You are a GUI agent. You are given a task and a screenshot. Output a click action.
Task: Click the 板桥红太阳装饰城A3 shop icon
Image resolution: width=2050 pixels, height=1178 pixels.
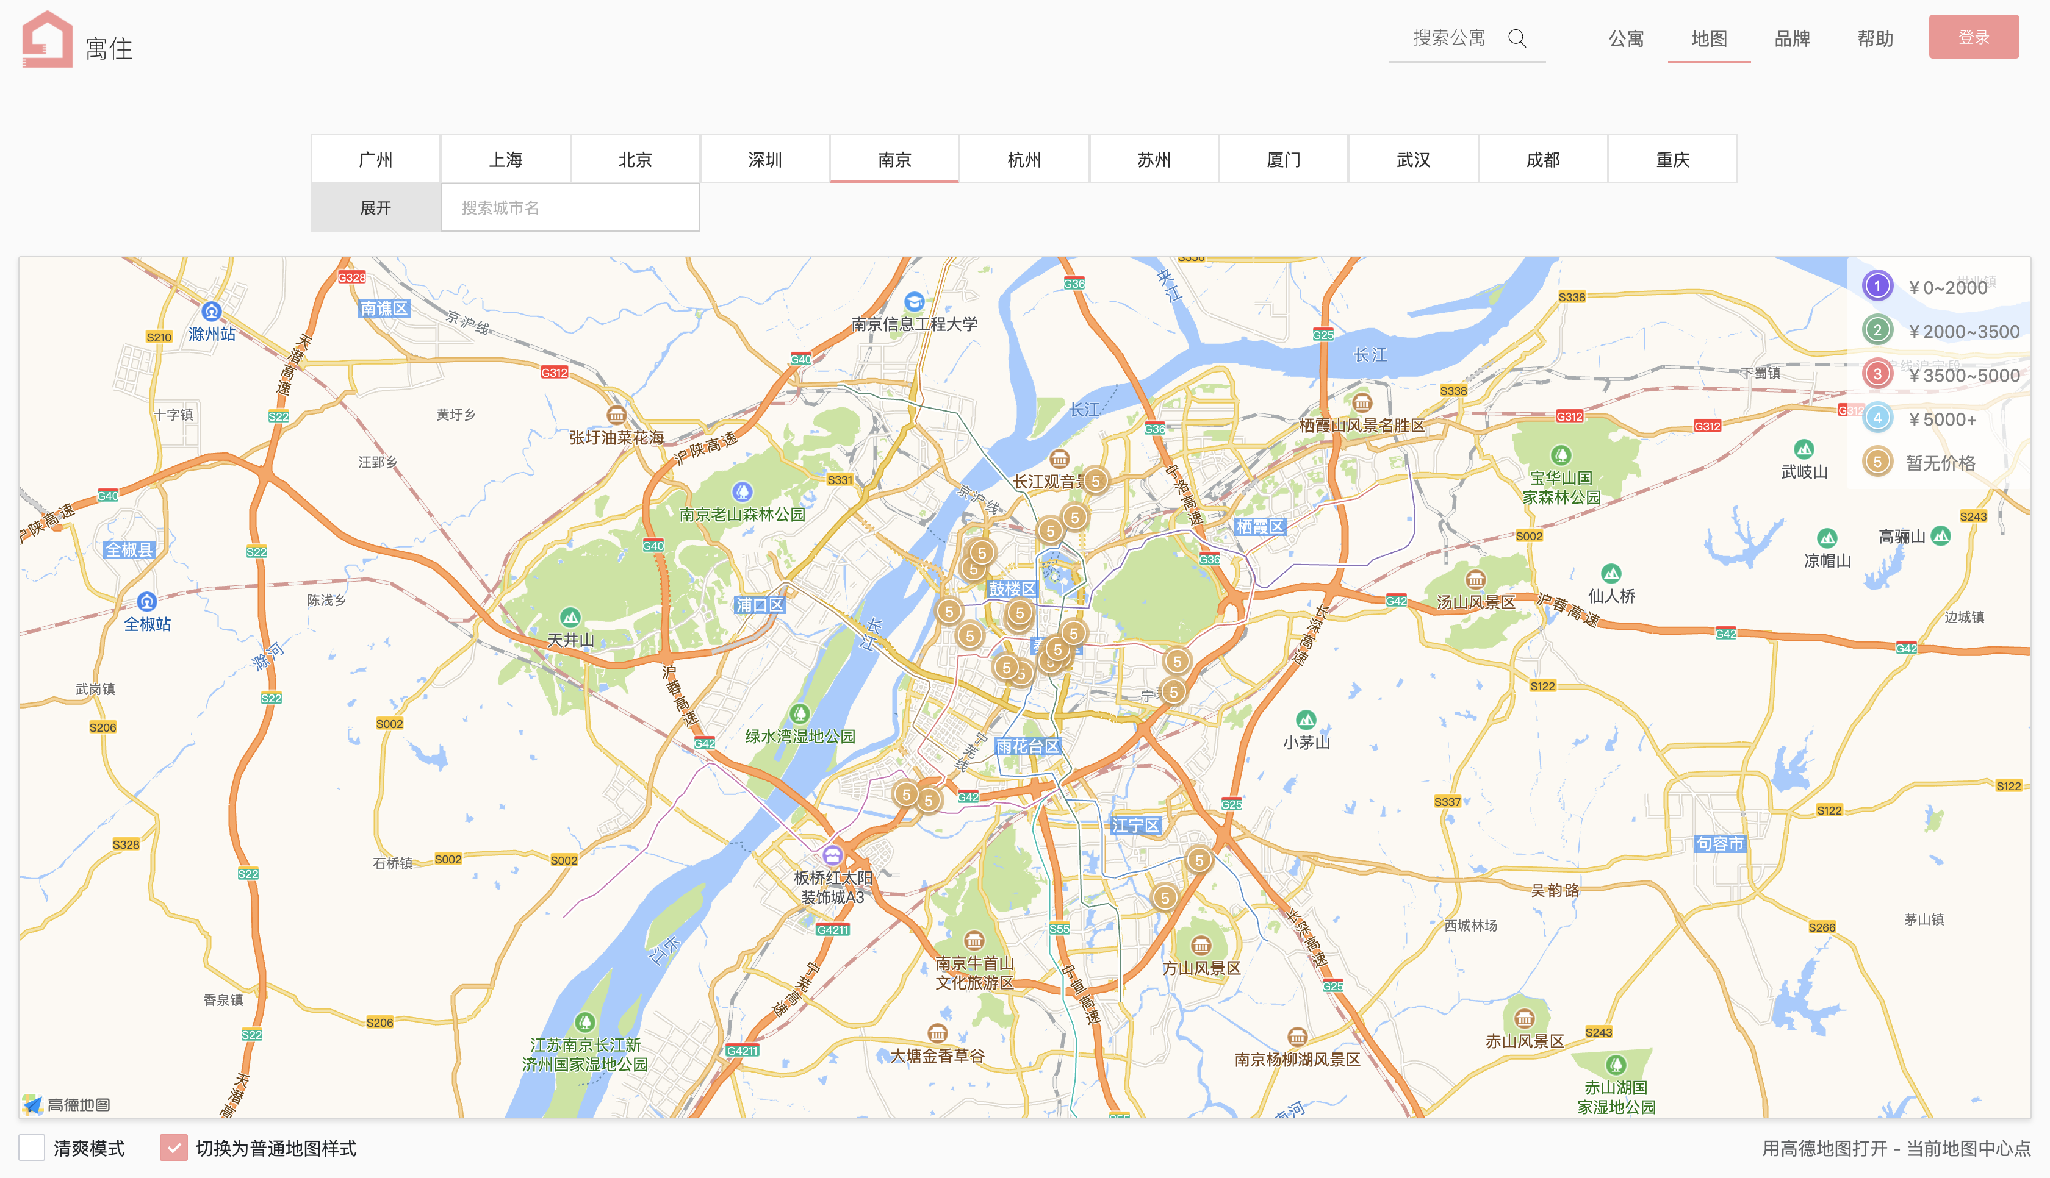click(x=832, y=855)
